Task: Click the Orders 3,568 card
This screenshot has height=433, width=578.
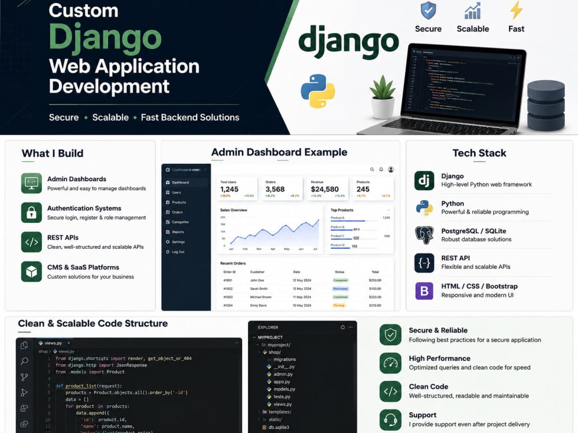Action: pos(282,189)
